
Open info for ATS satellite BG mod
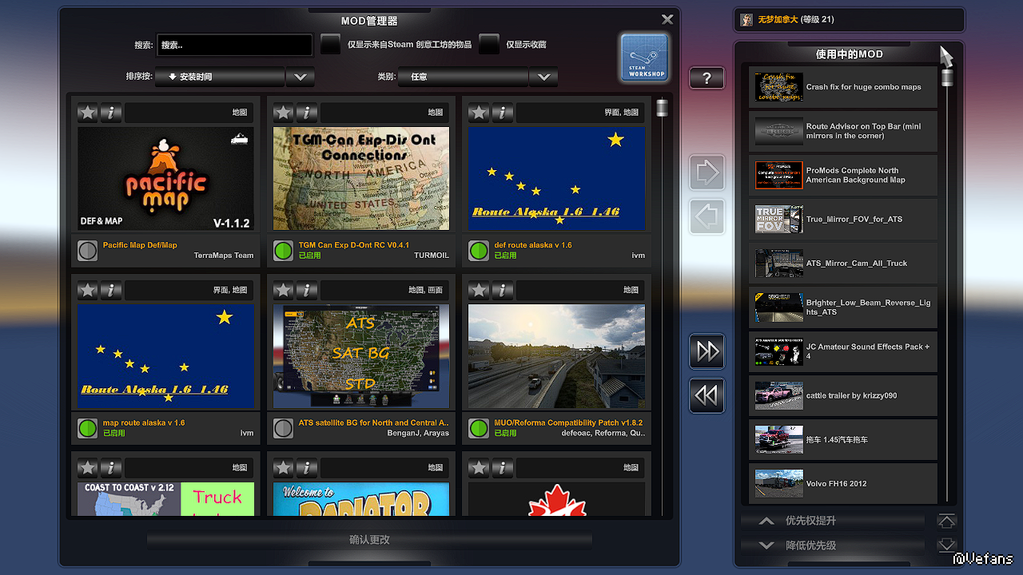pos(307,290)
